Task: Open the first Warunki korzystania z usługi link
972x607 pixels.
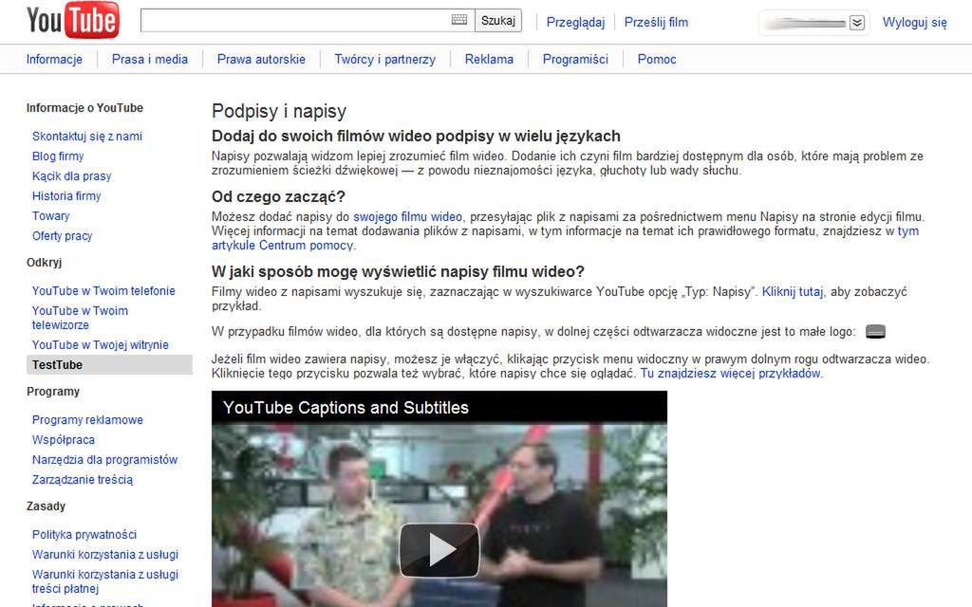Action: 105,554
